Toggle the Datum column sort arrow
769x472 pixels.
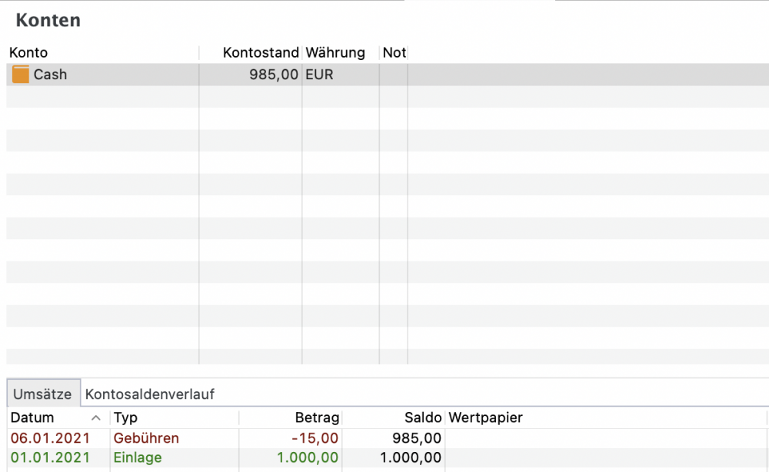(96, 418)
